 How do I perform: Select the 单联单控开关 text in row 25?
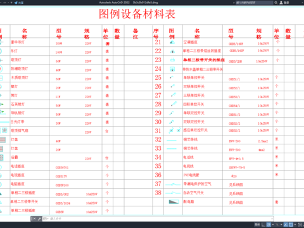[194, 78]
